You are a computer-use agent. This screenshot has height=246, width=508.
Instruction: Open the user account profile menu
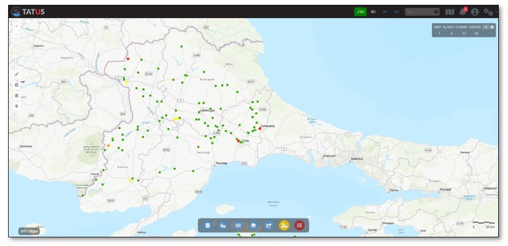(475, 12)
